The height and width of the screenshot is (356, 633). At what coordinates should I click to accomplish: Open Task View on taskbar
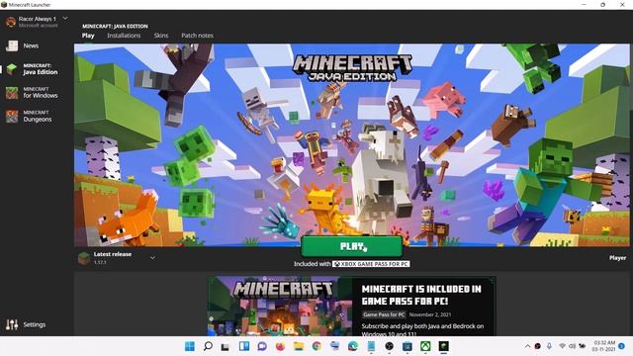tap(226, 346)
